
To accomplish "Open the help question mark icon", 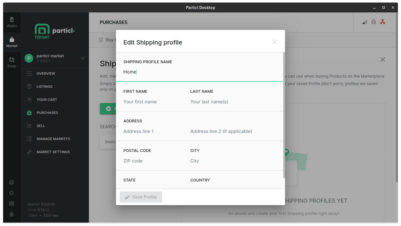I will (x=12, y=182).
